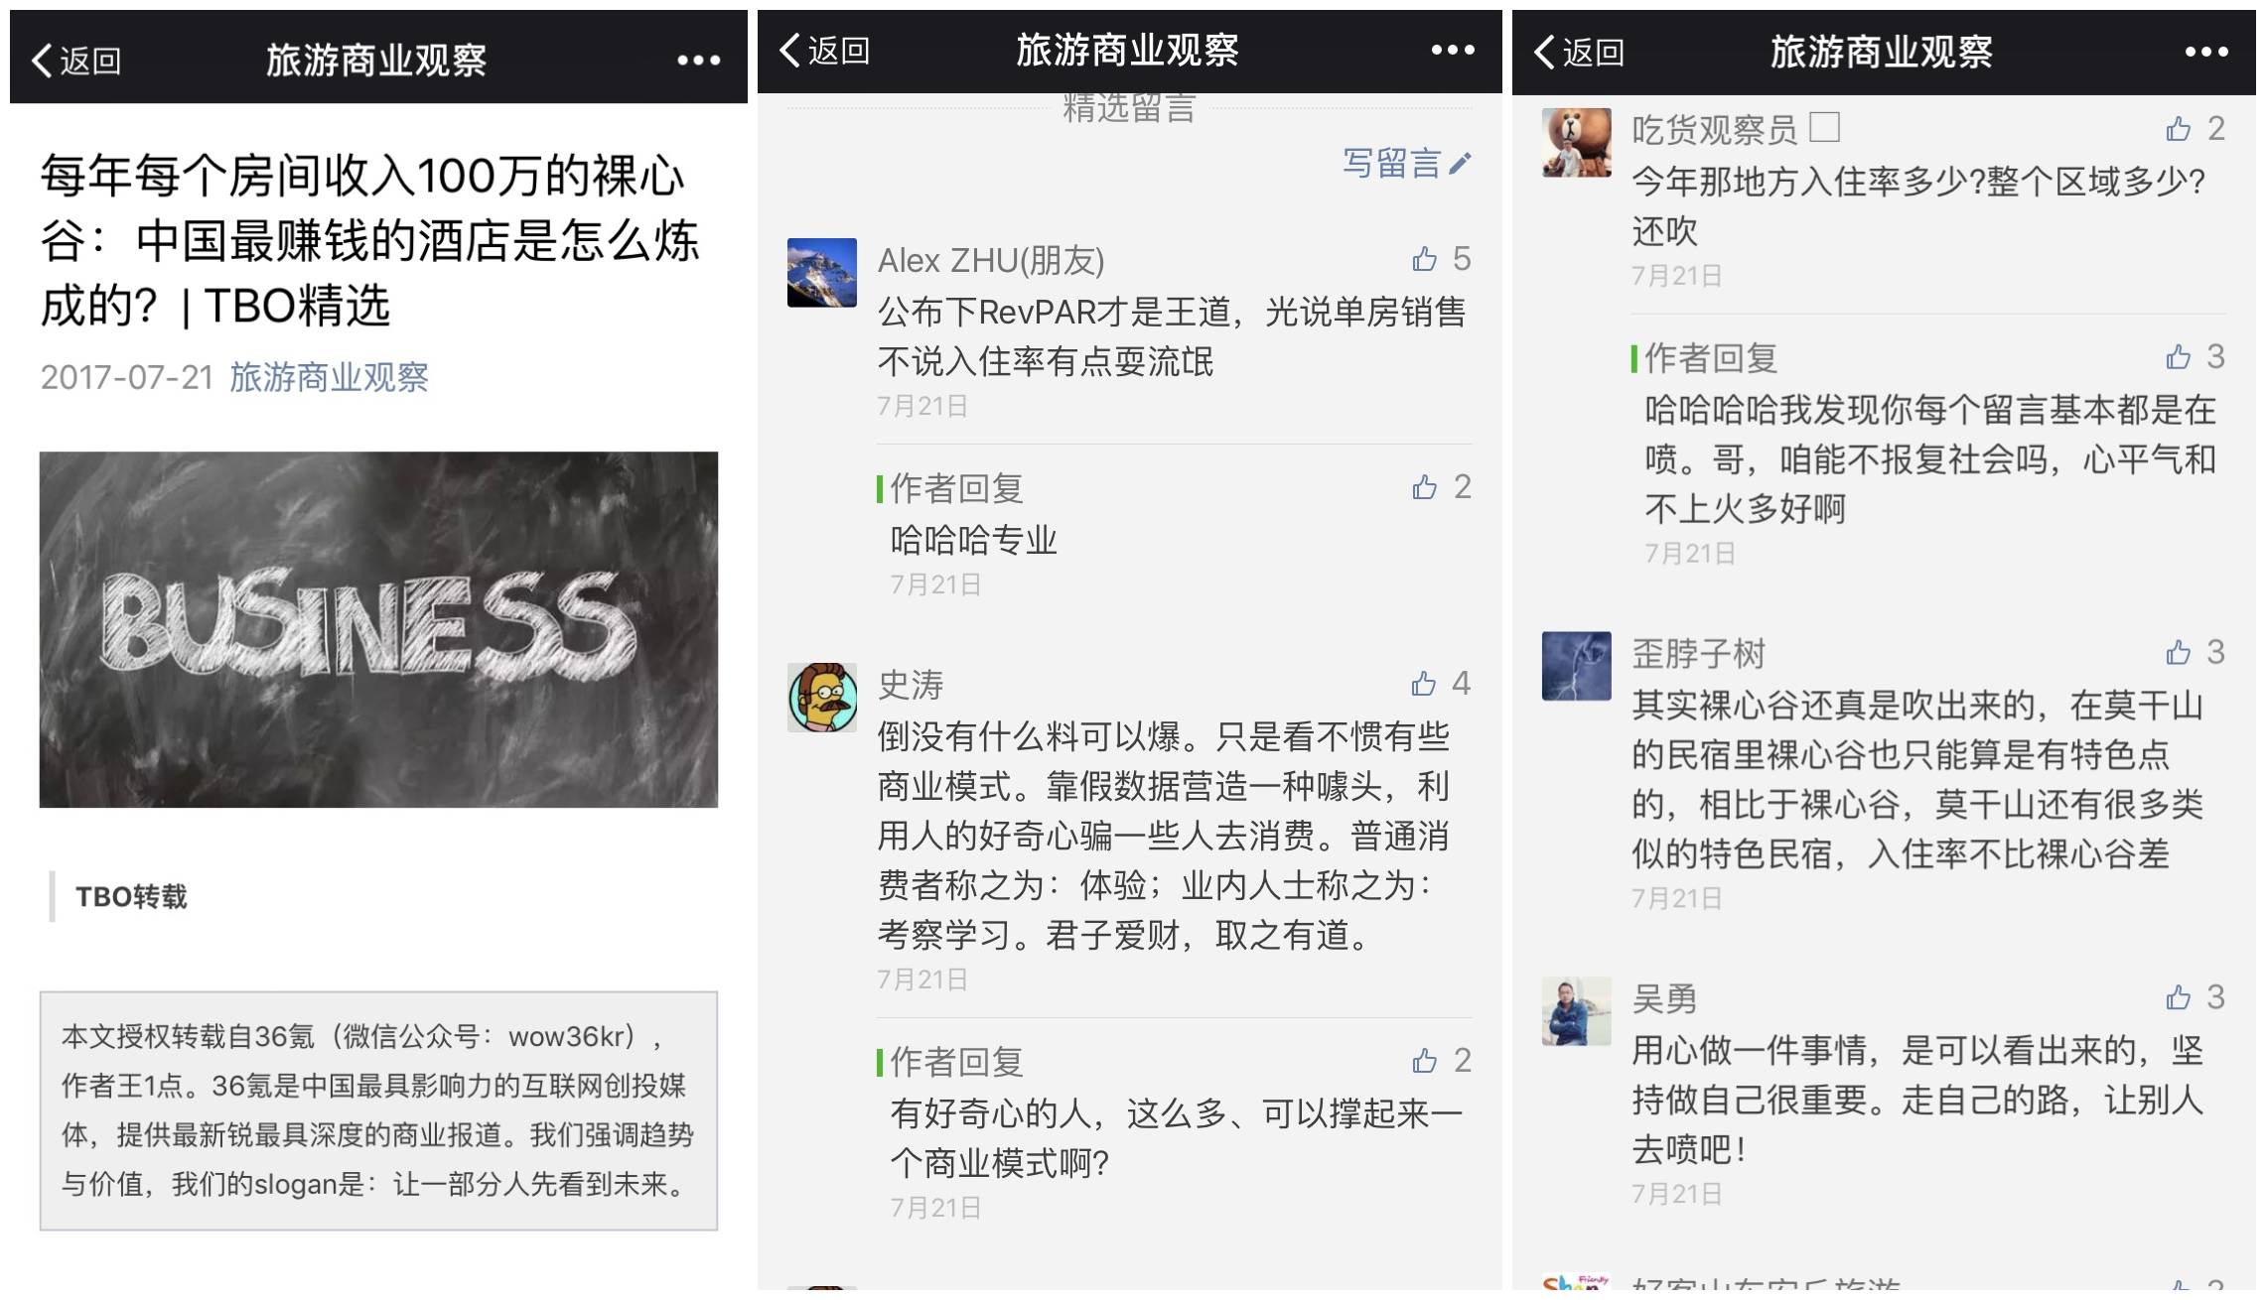Go back using 返回 on article screen
2266x1300 pixels.
coord(75,61)
